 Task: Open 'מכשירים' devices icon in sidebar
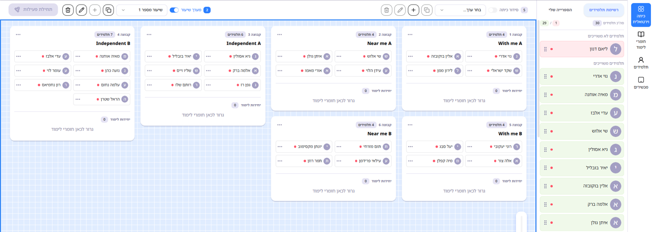641,83
